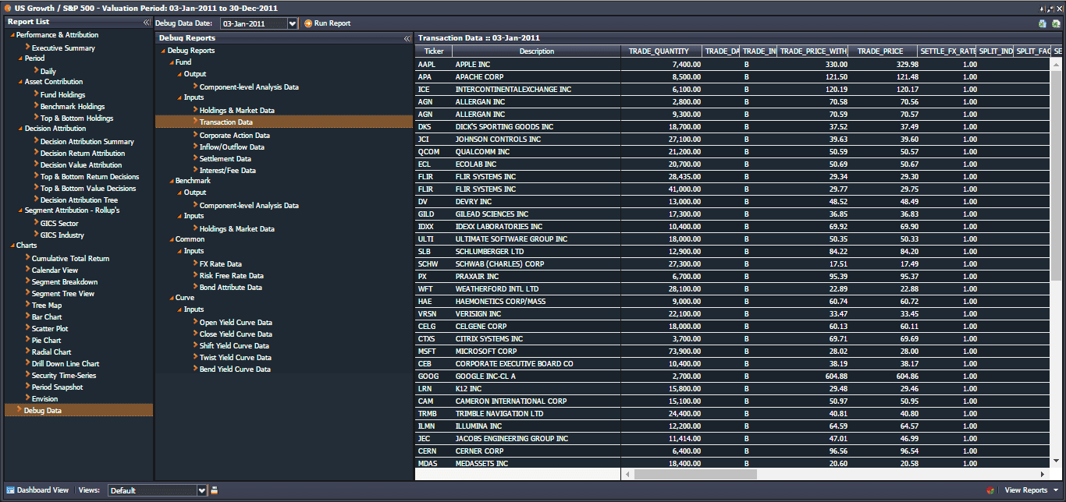The height and width of the screenshot is (502, 1066).
Task: Select FX Rate Data
Action: pos(221,264)
